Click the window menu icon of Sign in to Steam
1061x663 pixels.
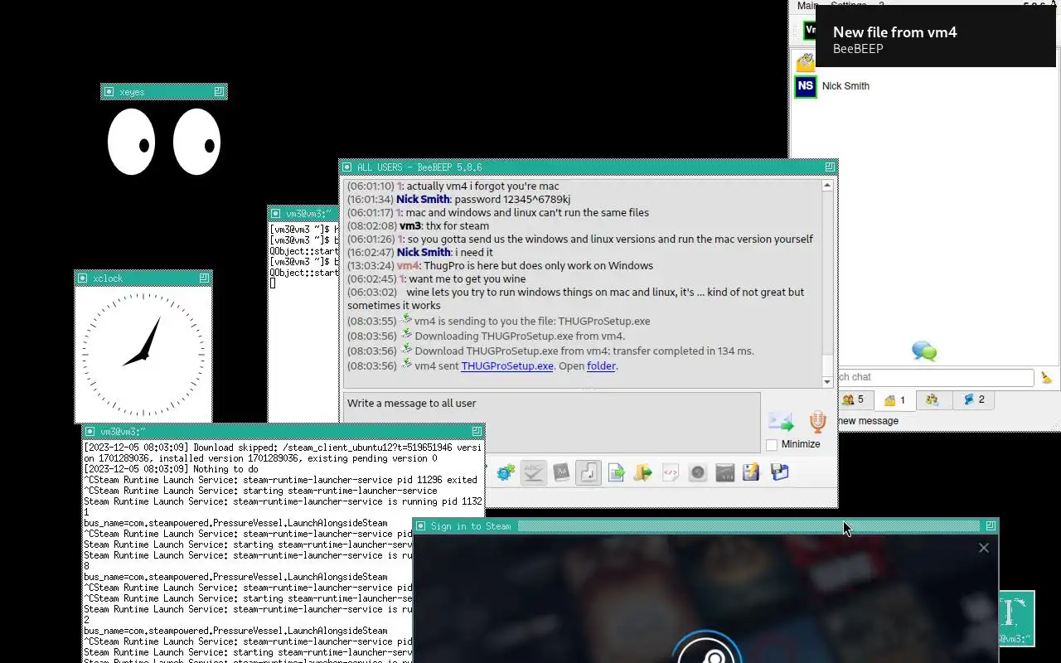pos(421,526)
